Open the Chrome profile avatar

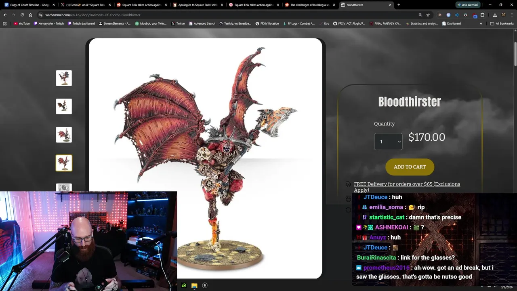(x=503, y=15)
